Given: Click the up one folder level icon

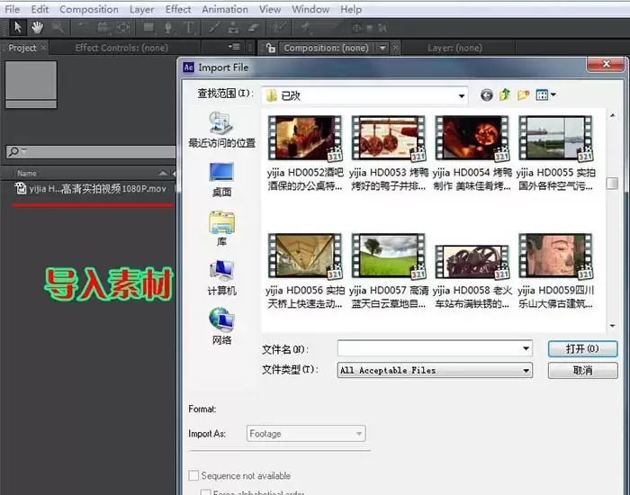Looking at the screenshot, I should pos(505,95).
